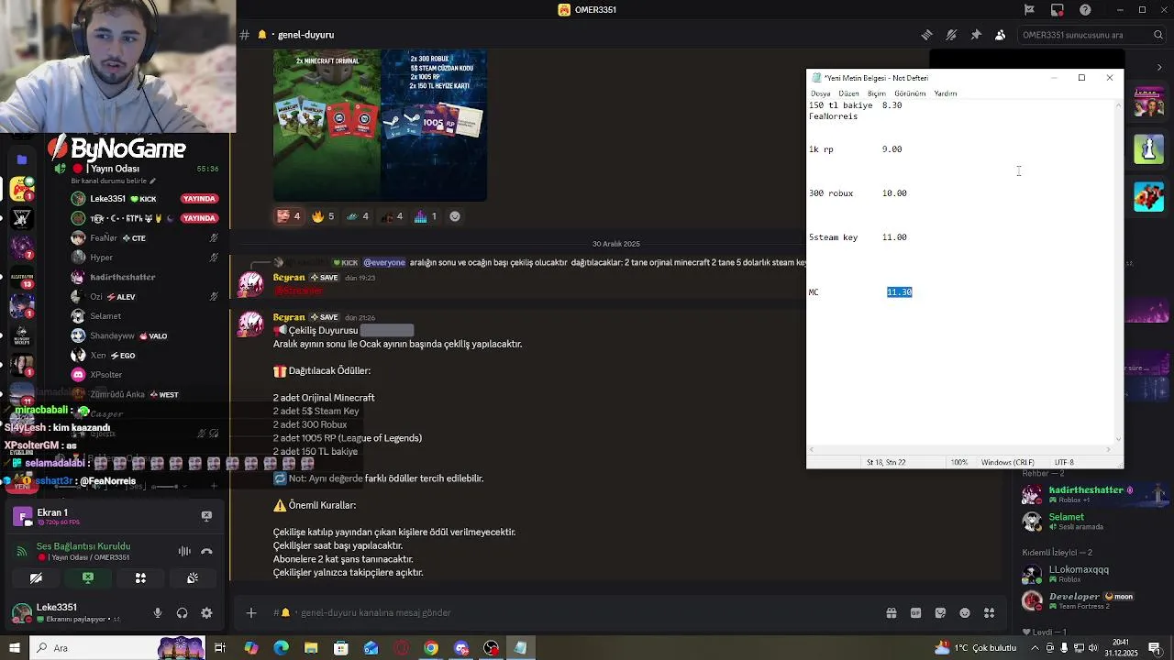Open File Explorer from taskbar

click(311, 648)
